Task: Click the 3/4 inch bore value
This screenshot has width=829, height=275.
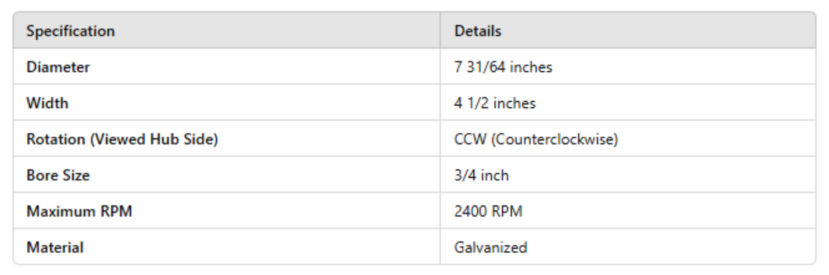Action: pos(481,176)
